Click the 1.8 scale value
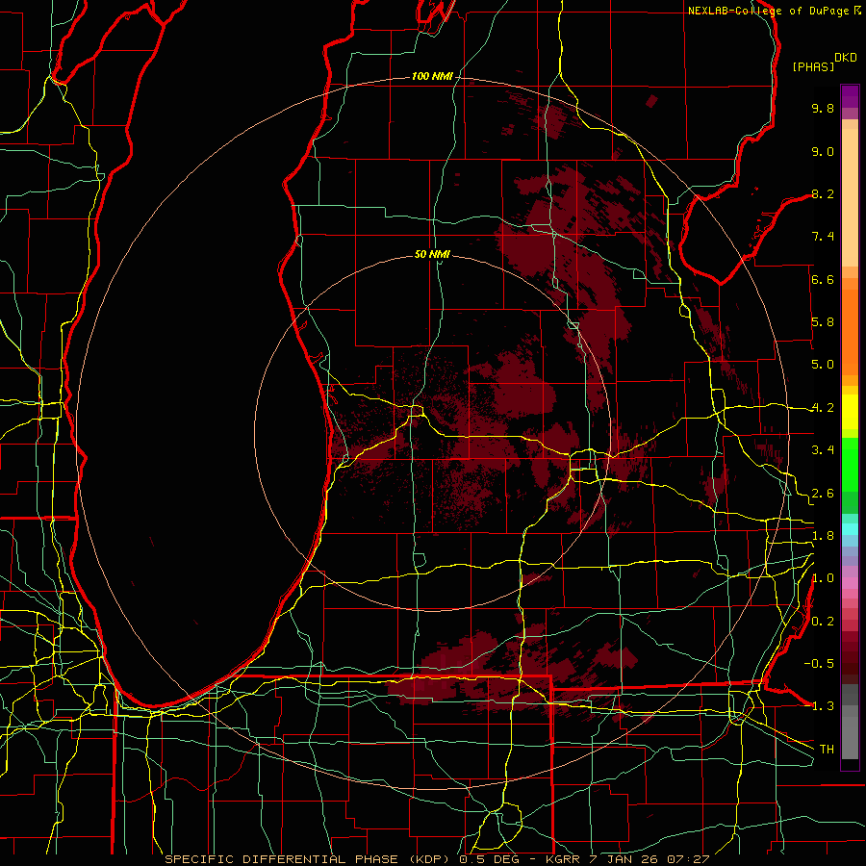Screen dimensions: 866x866 click(823, 536)
